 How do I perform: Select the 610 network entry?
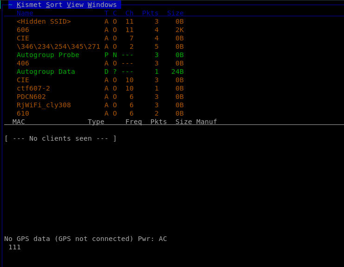23,113
